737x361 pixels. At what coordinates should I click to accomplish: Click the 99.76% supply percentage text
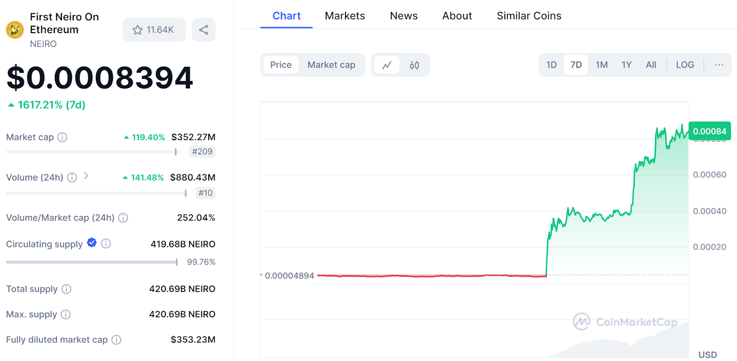point(201,262)
